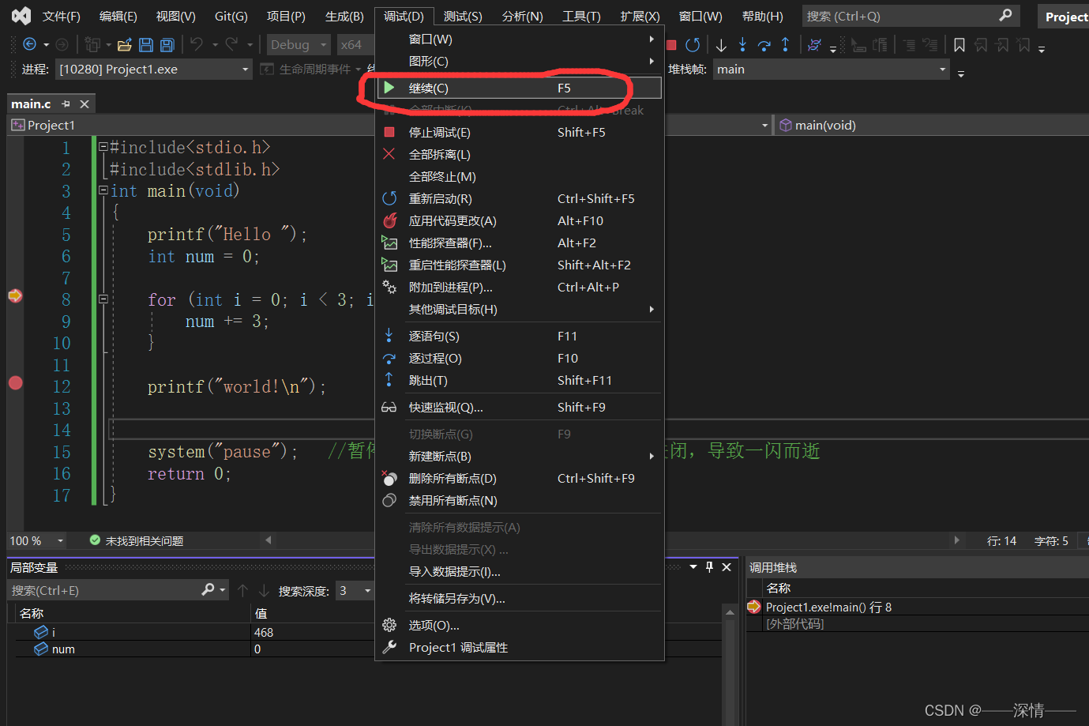Open the x64 platform dropdown

click(356, 45)
